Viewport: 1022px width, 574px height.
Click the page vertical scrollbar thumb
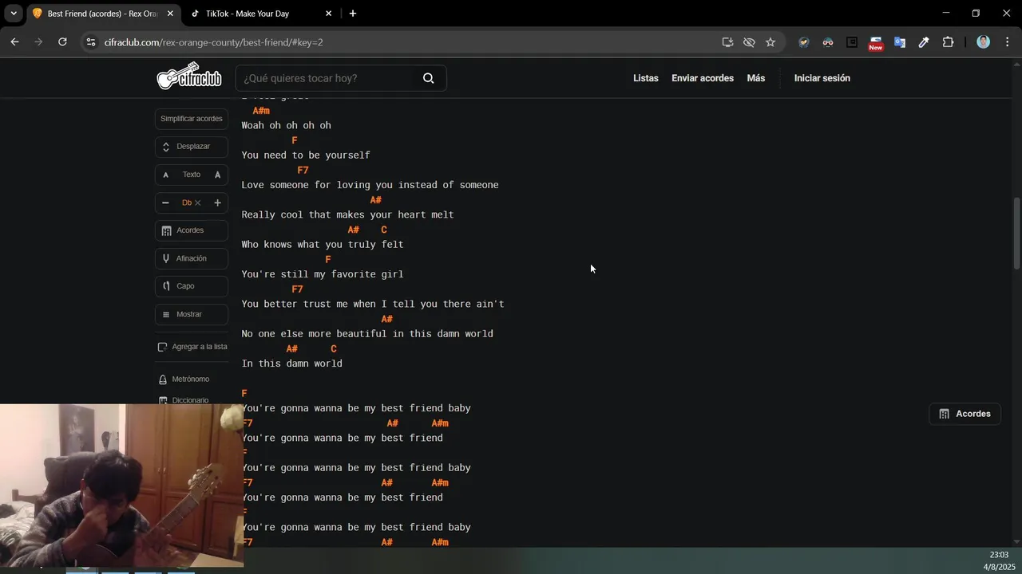coord(1017,233)
